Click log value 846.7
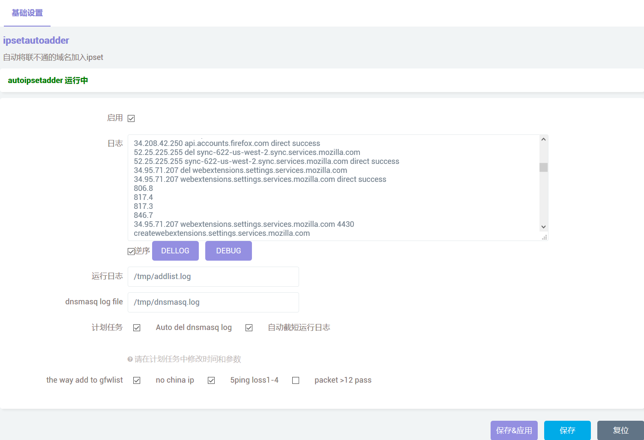This screenshot has width=644, height=440. point(143,215)
